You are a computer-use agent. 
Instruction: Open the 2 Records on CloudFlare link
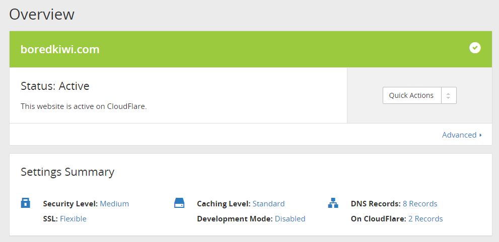pos(425,219)
